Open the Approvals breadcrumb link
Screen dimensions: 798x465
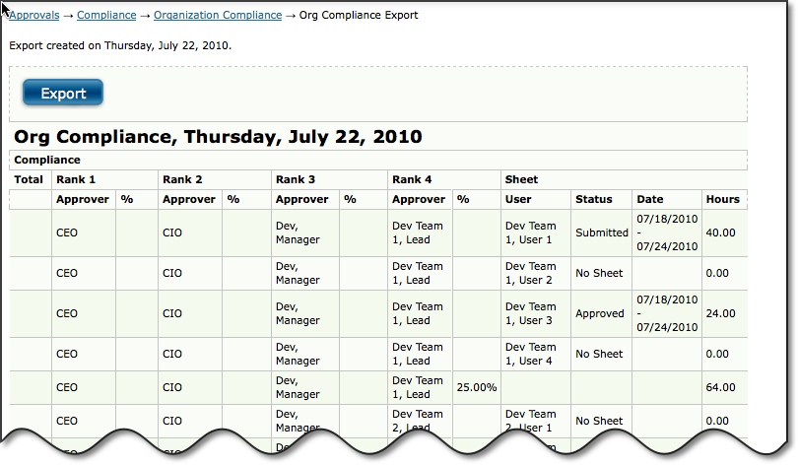coord(33,16)
